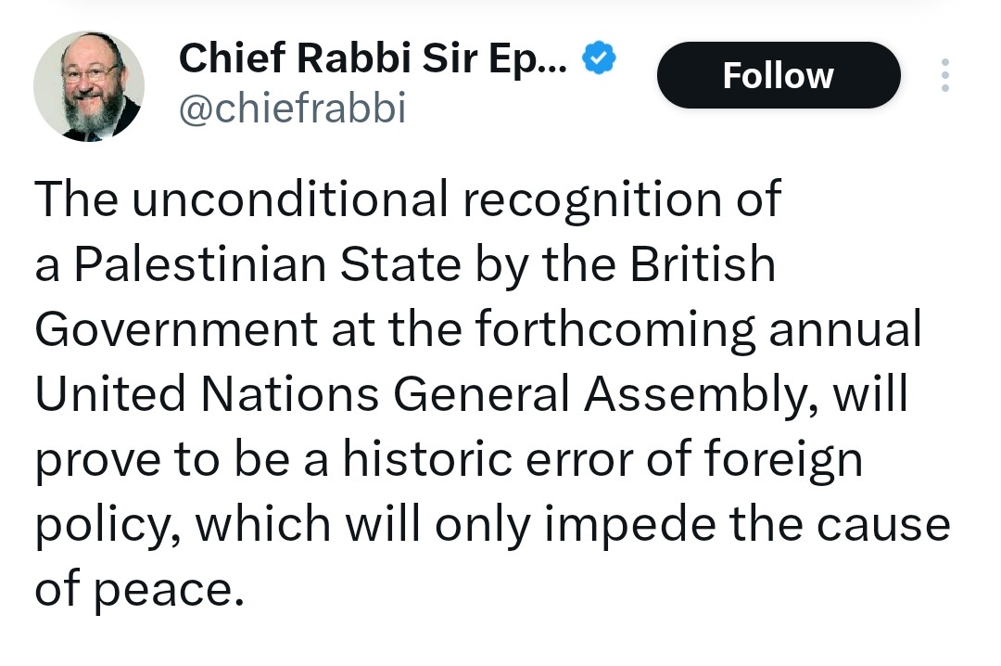This screenshot has width=1001, height=666.
Task: Click the words "United Nations" in the tweet
Action: pyautogui.click(x=207, y=394)
